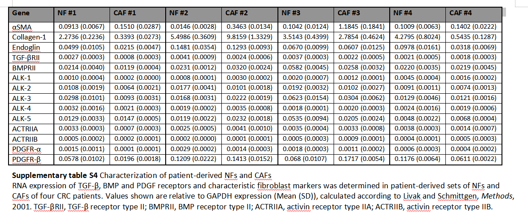
Task: Click the bold Supplementary table S4 caption
Action: point(55,176)
